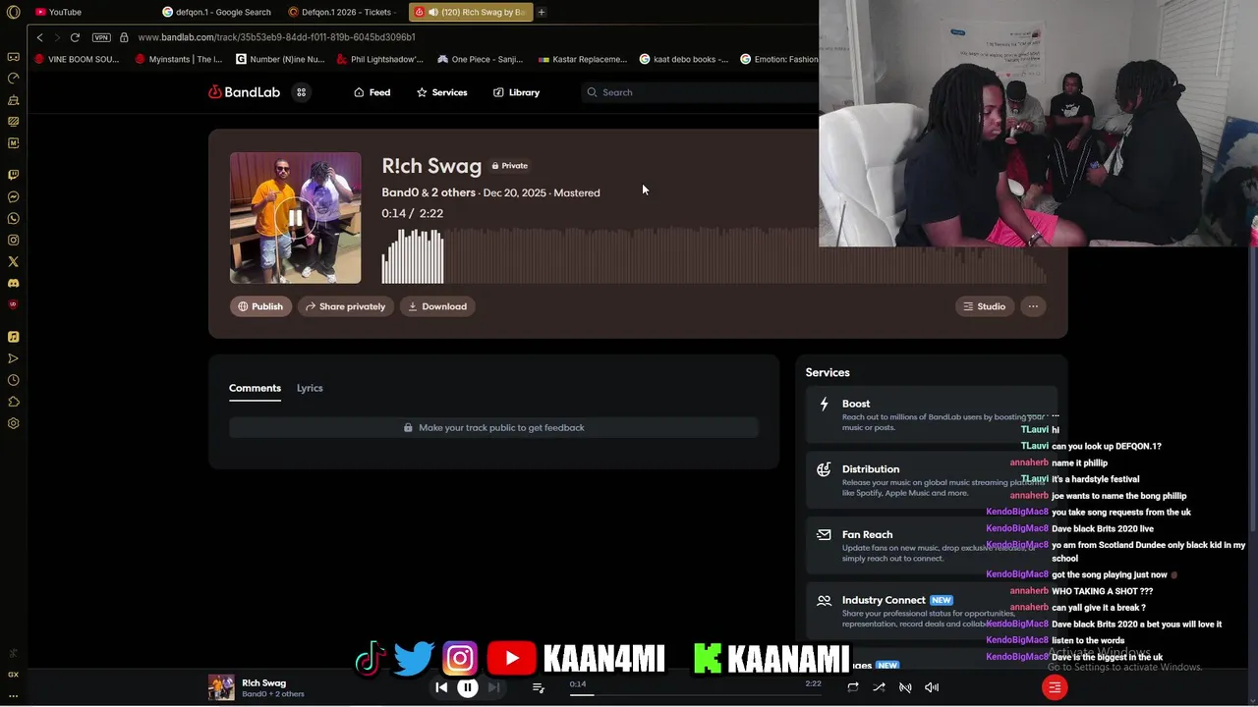Viewport: 1258px width, 707px height.
Task: Switch to defqon.1 Google Search tab
Action: coord(216,12)
